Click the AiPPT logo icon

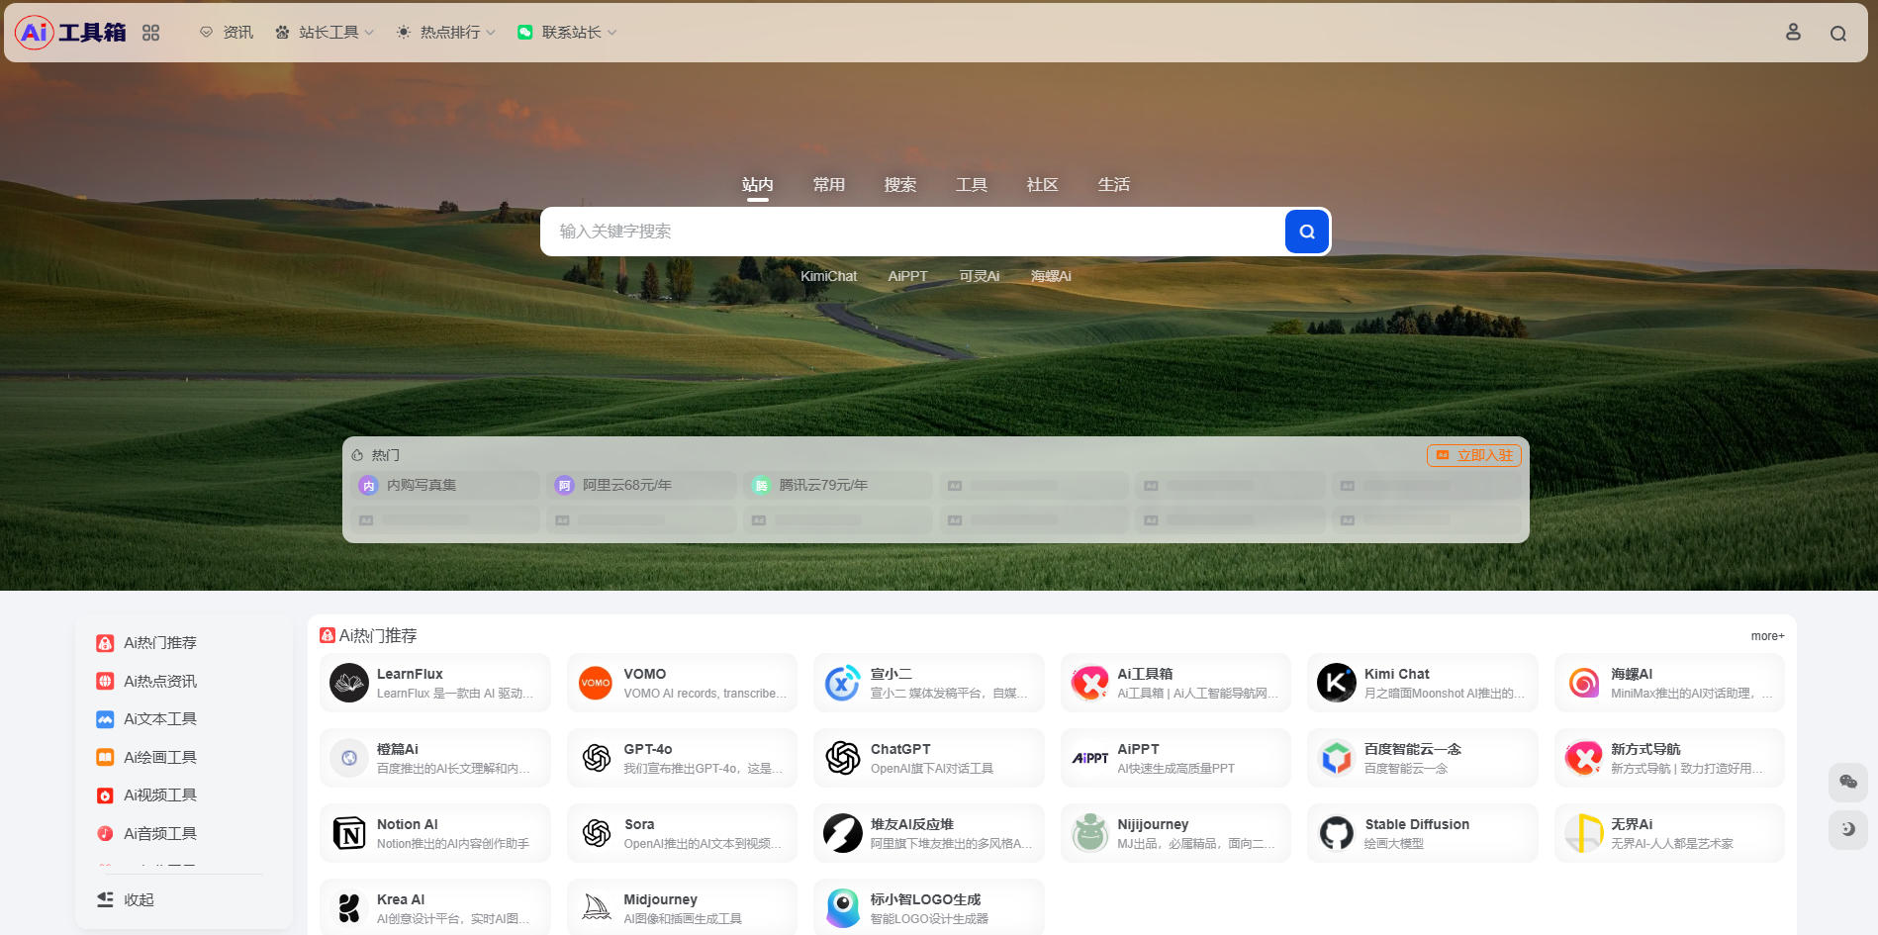[1090, 758]
